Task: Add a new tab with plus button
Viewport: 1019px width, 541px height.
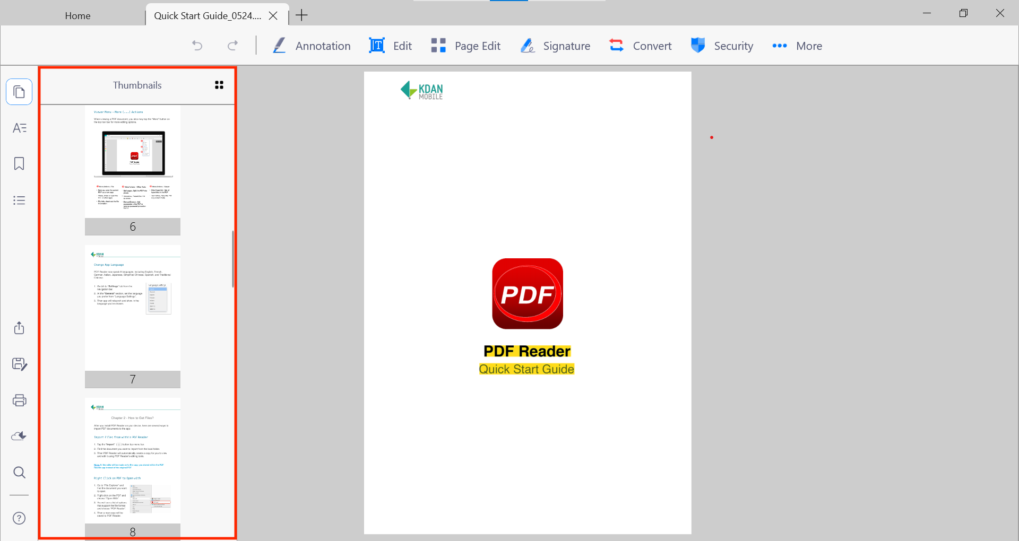Action: pos(301,15)
